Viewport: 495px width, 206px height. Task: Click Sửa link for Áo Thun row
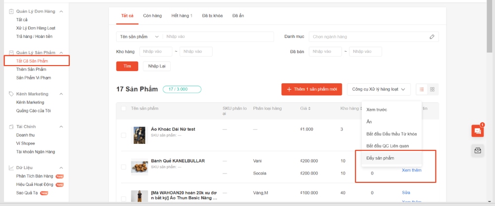(x=406, y=193)
